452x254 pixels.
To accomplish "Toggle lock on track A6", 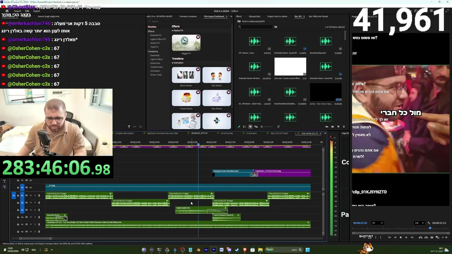I will tap(18, 231).
